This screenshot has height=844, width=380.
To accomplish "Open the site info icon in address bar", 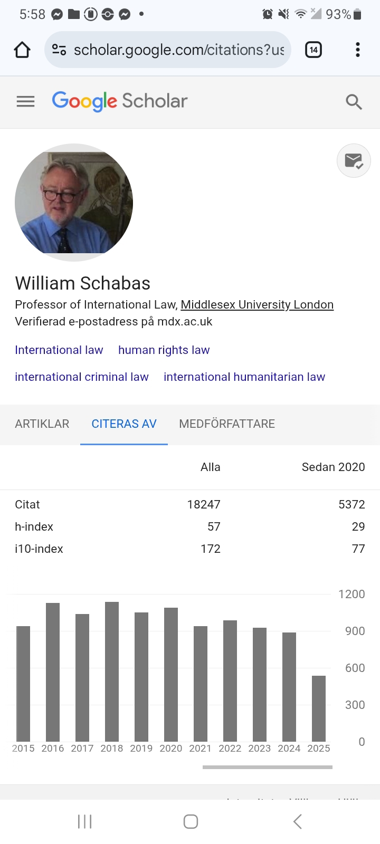I will pos(59,50).
